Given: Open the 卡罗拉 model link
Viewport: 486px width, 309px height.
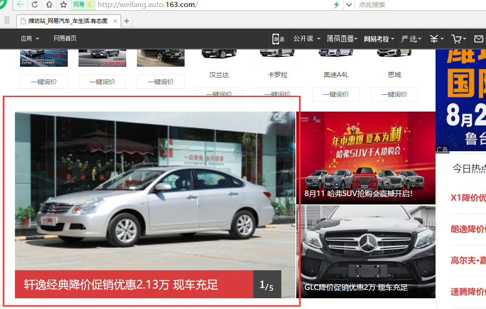Looking at the screenshot, I should pos(278,75).
